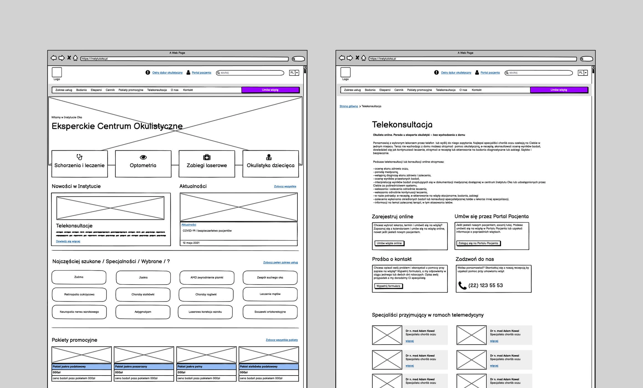Click the Telekonsultacje news image placeholder
The image size is (643, 388).
pyautogui.click(x=110, y=208)
